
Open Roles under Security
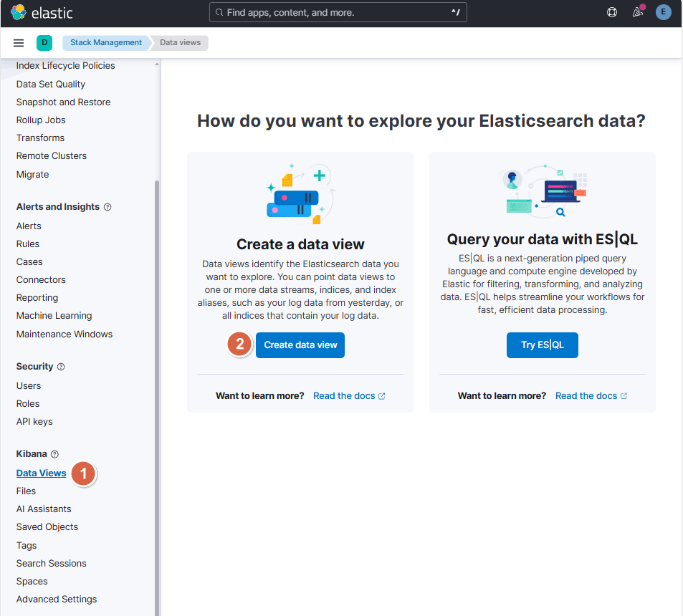[x=28, y=404]
